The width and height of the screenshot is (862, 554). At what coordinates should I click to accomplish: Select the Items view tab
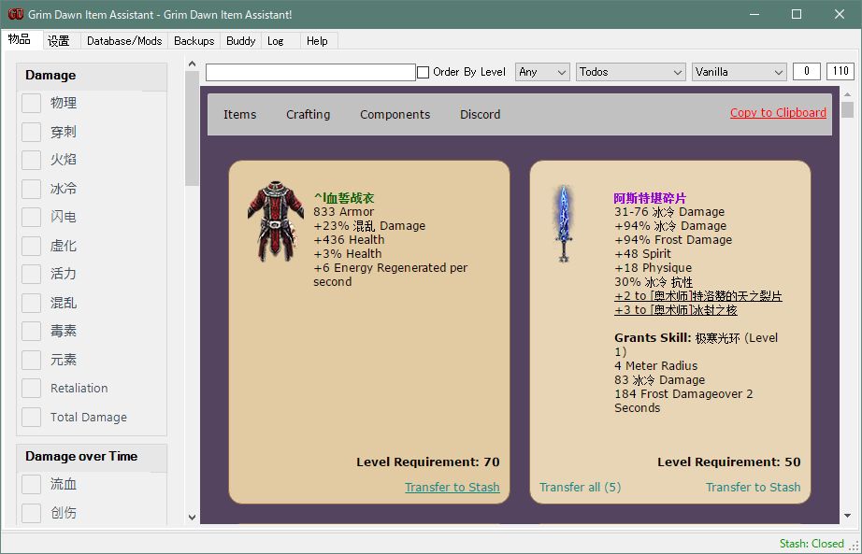(x=239, y=114)
